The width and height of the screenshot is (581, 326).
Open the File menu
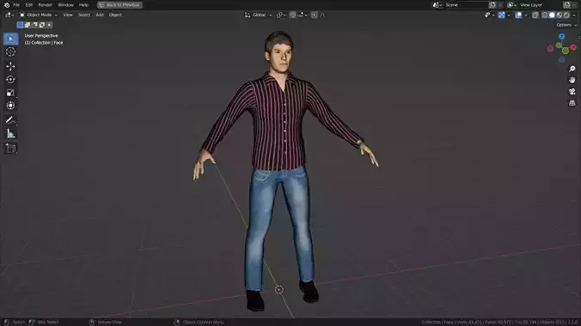(16, 5)
